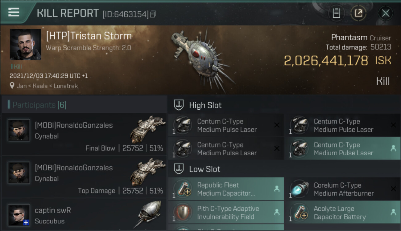The image size is (401, 231).
Task: Open Tristan Storm's portrait
Action: coord(25,44)
